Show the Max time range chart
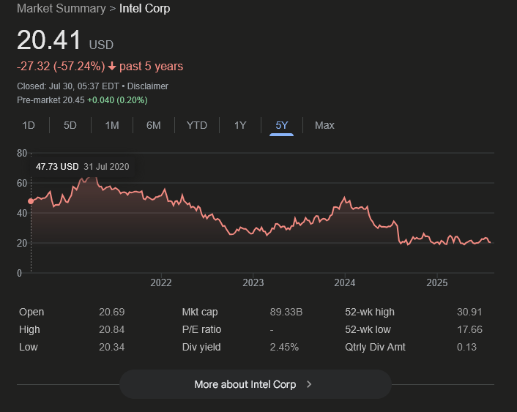The height and width of the screenshot is (412, 517). (x=324, y=125)
